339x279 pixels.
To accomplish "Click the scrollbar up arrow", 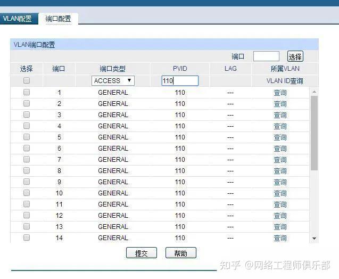I will (x=314, y=92).
